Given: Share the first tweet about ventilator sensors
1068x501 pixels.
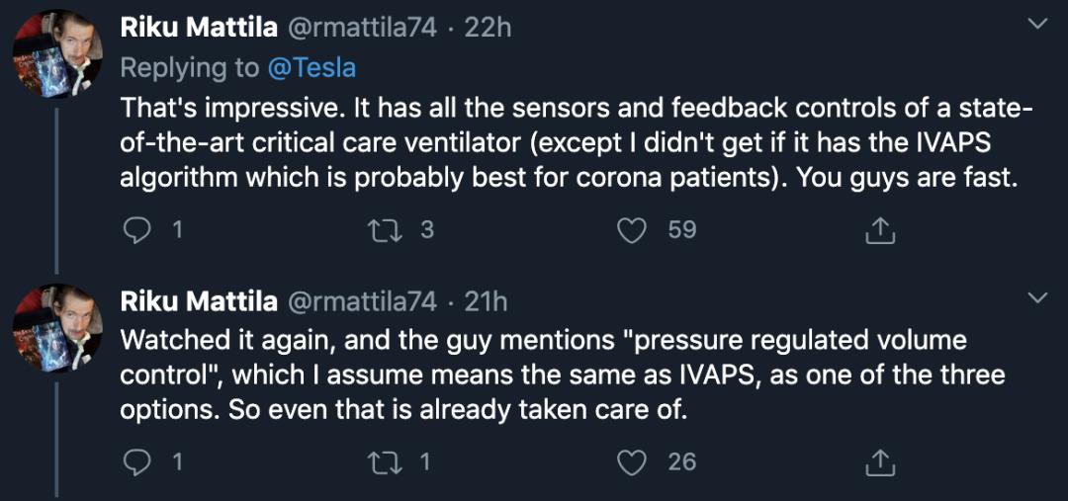Looking at the screenshot, I should tap(879, 230).
